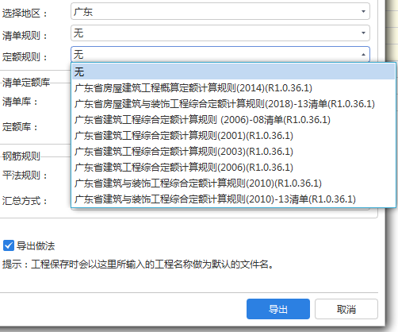Pick 广东省建筑工程综合定额计算规则(2003)

[234, 152]
